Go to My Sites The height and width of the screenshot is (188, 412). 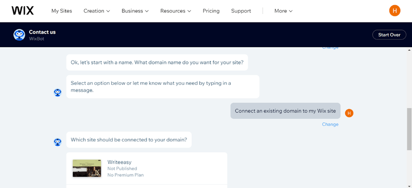tap(61, 11)
